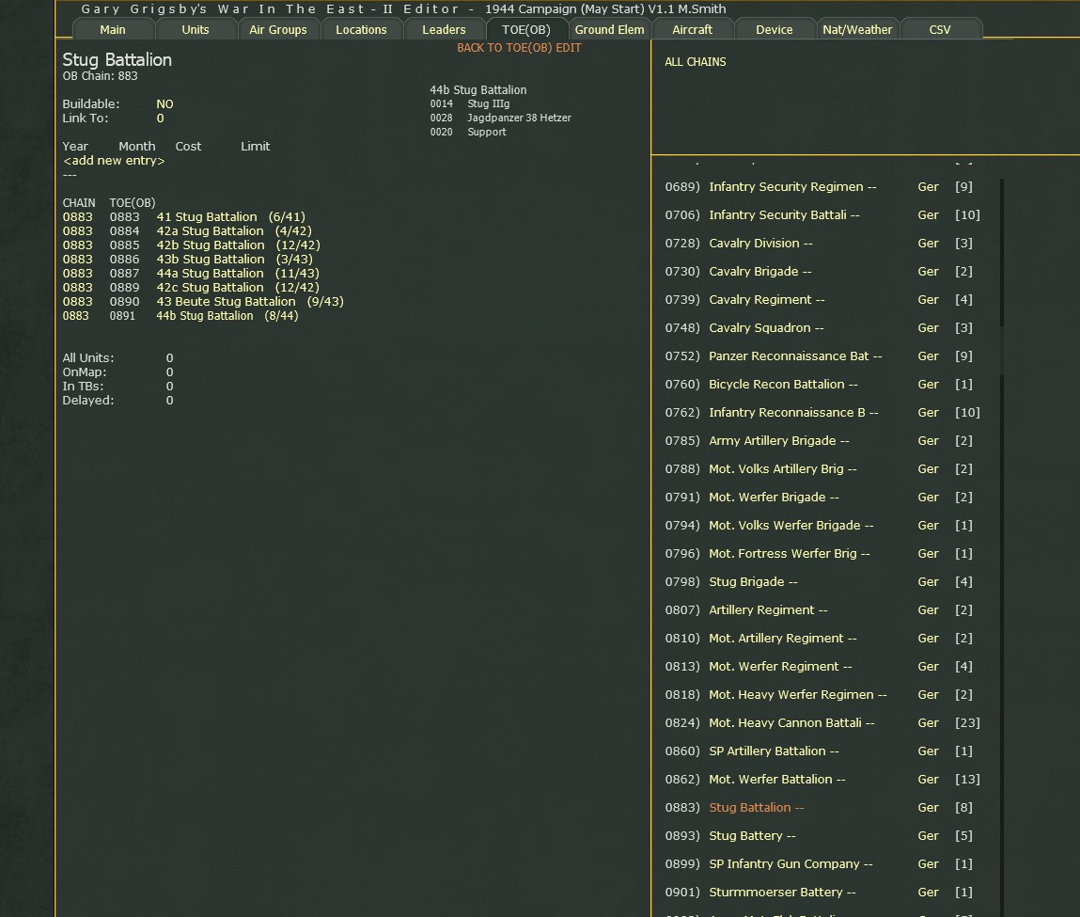This screenshot has width=1080, height=917.
Task: Select chain 0689 Infantry Security Regimen
Action: coord(822,187)
